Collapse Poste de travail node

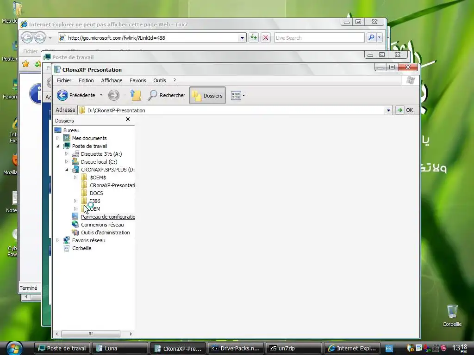click(58, 146)
